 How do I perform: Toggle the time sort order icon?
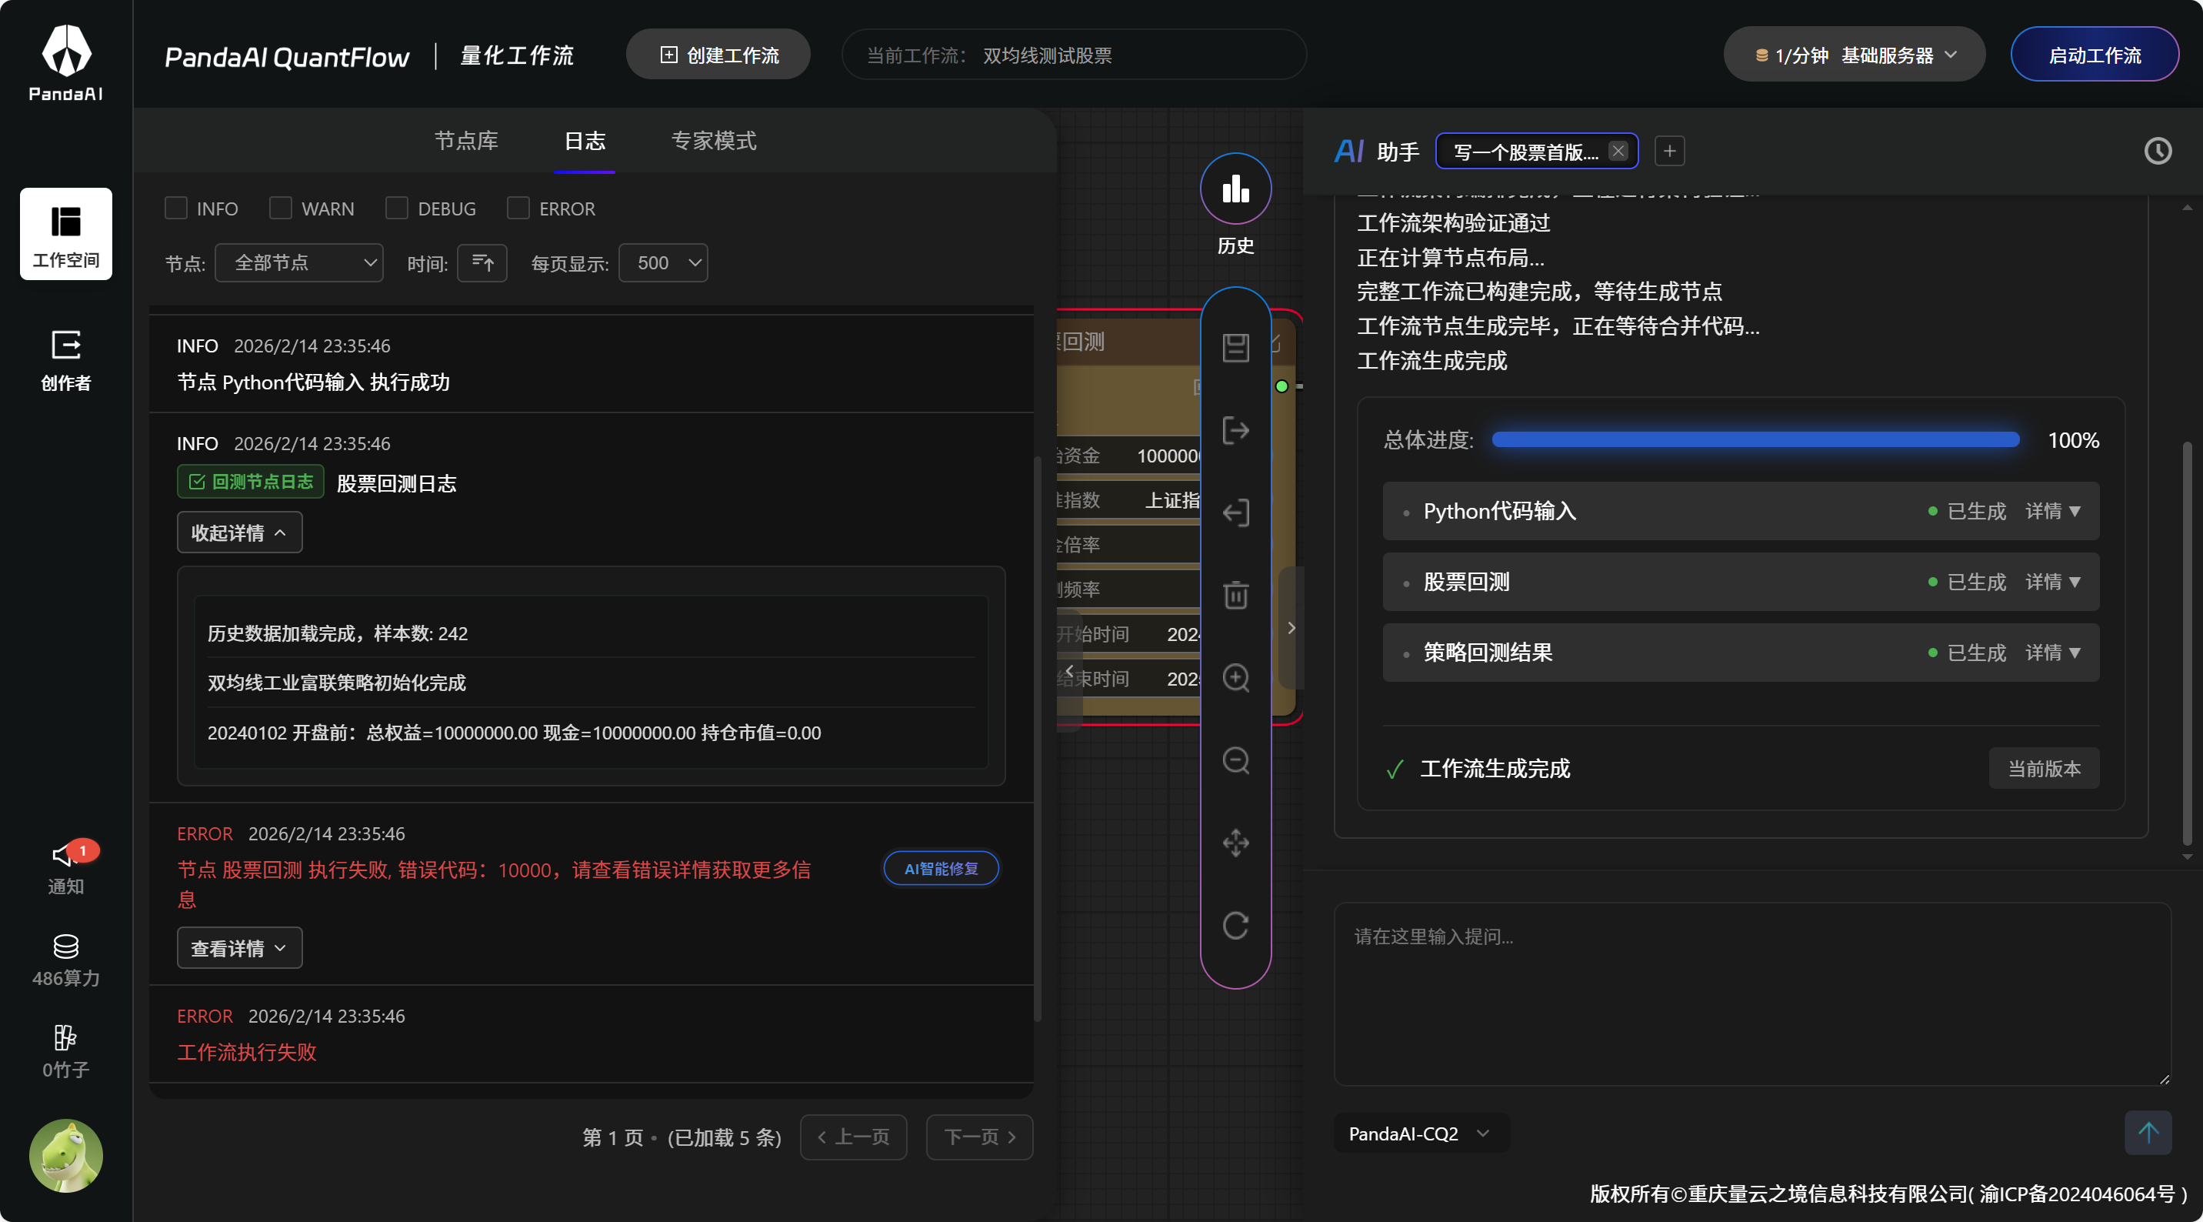coord(482,262)
